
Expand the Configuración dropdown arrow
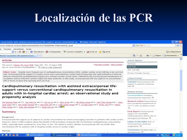click(x=181, y=52)
